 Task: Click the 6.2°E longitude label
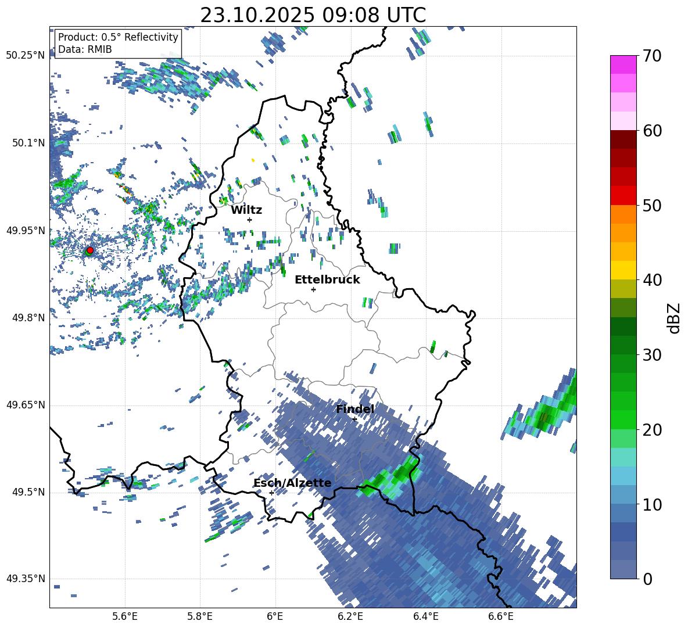point(350,616)
